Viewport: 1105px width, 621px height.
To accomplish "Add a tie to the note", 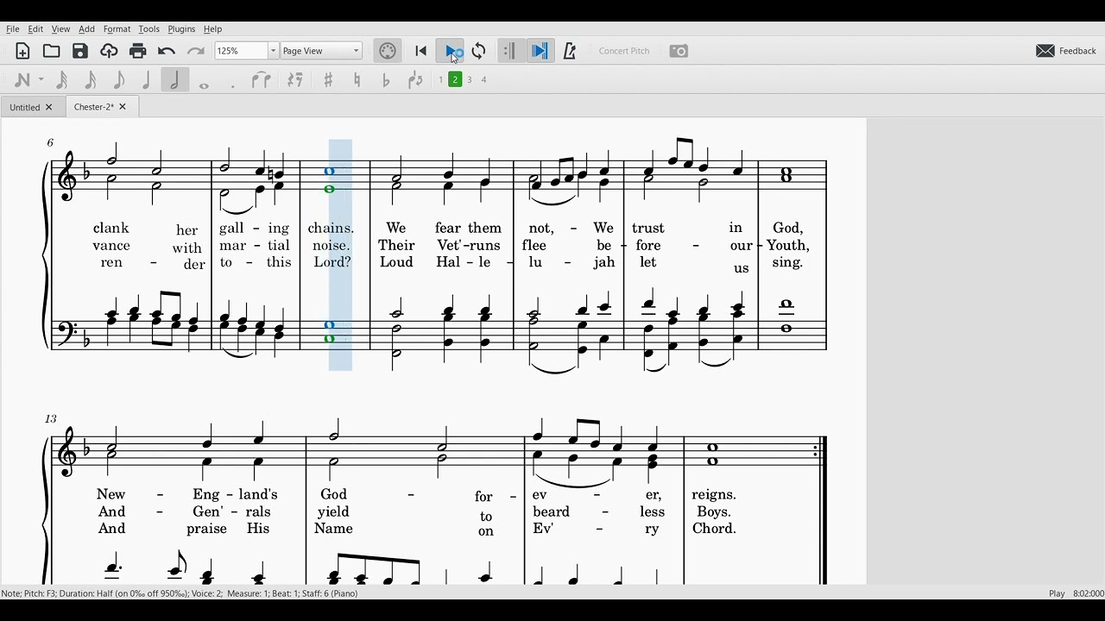I will point(262,80).
